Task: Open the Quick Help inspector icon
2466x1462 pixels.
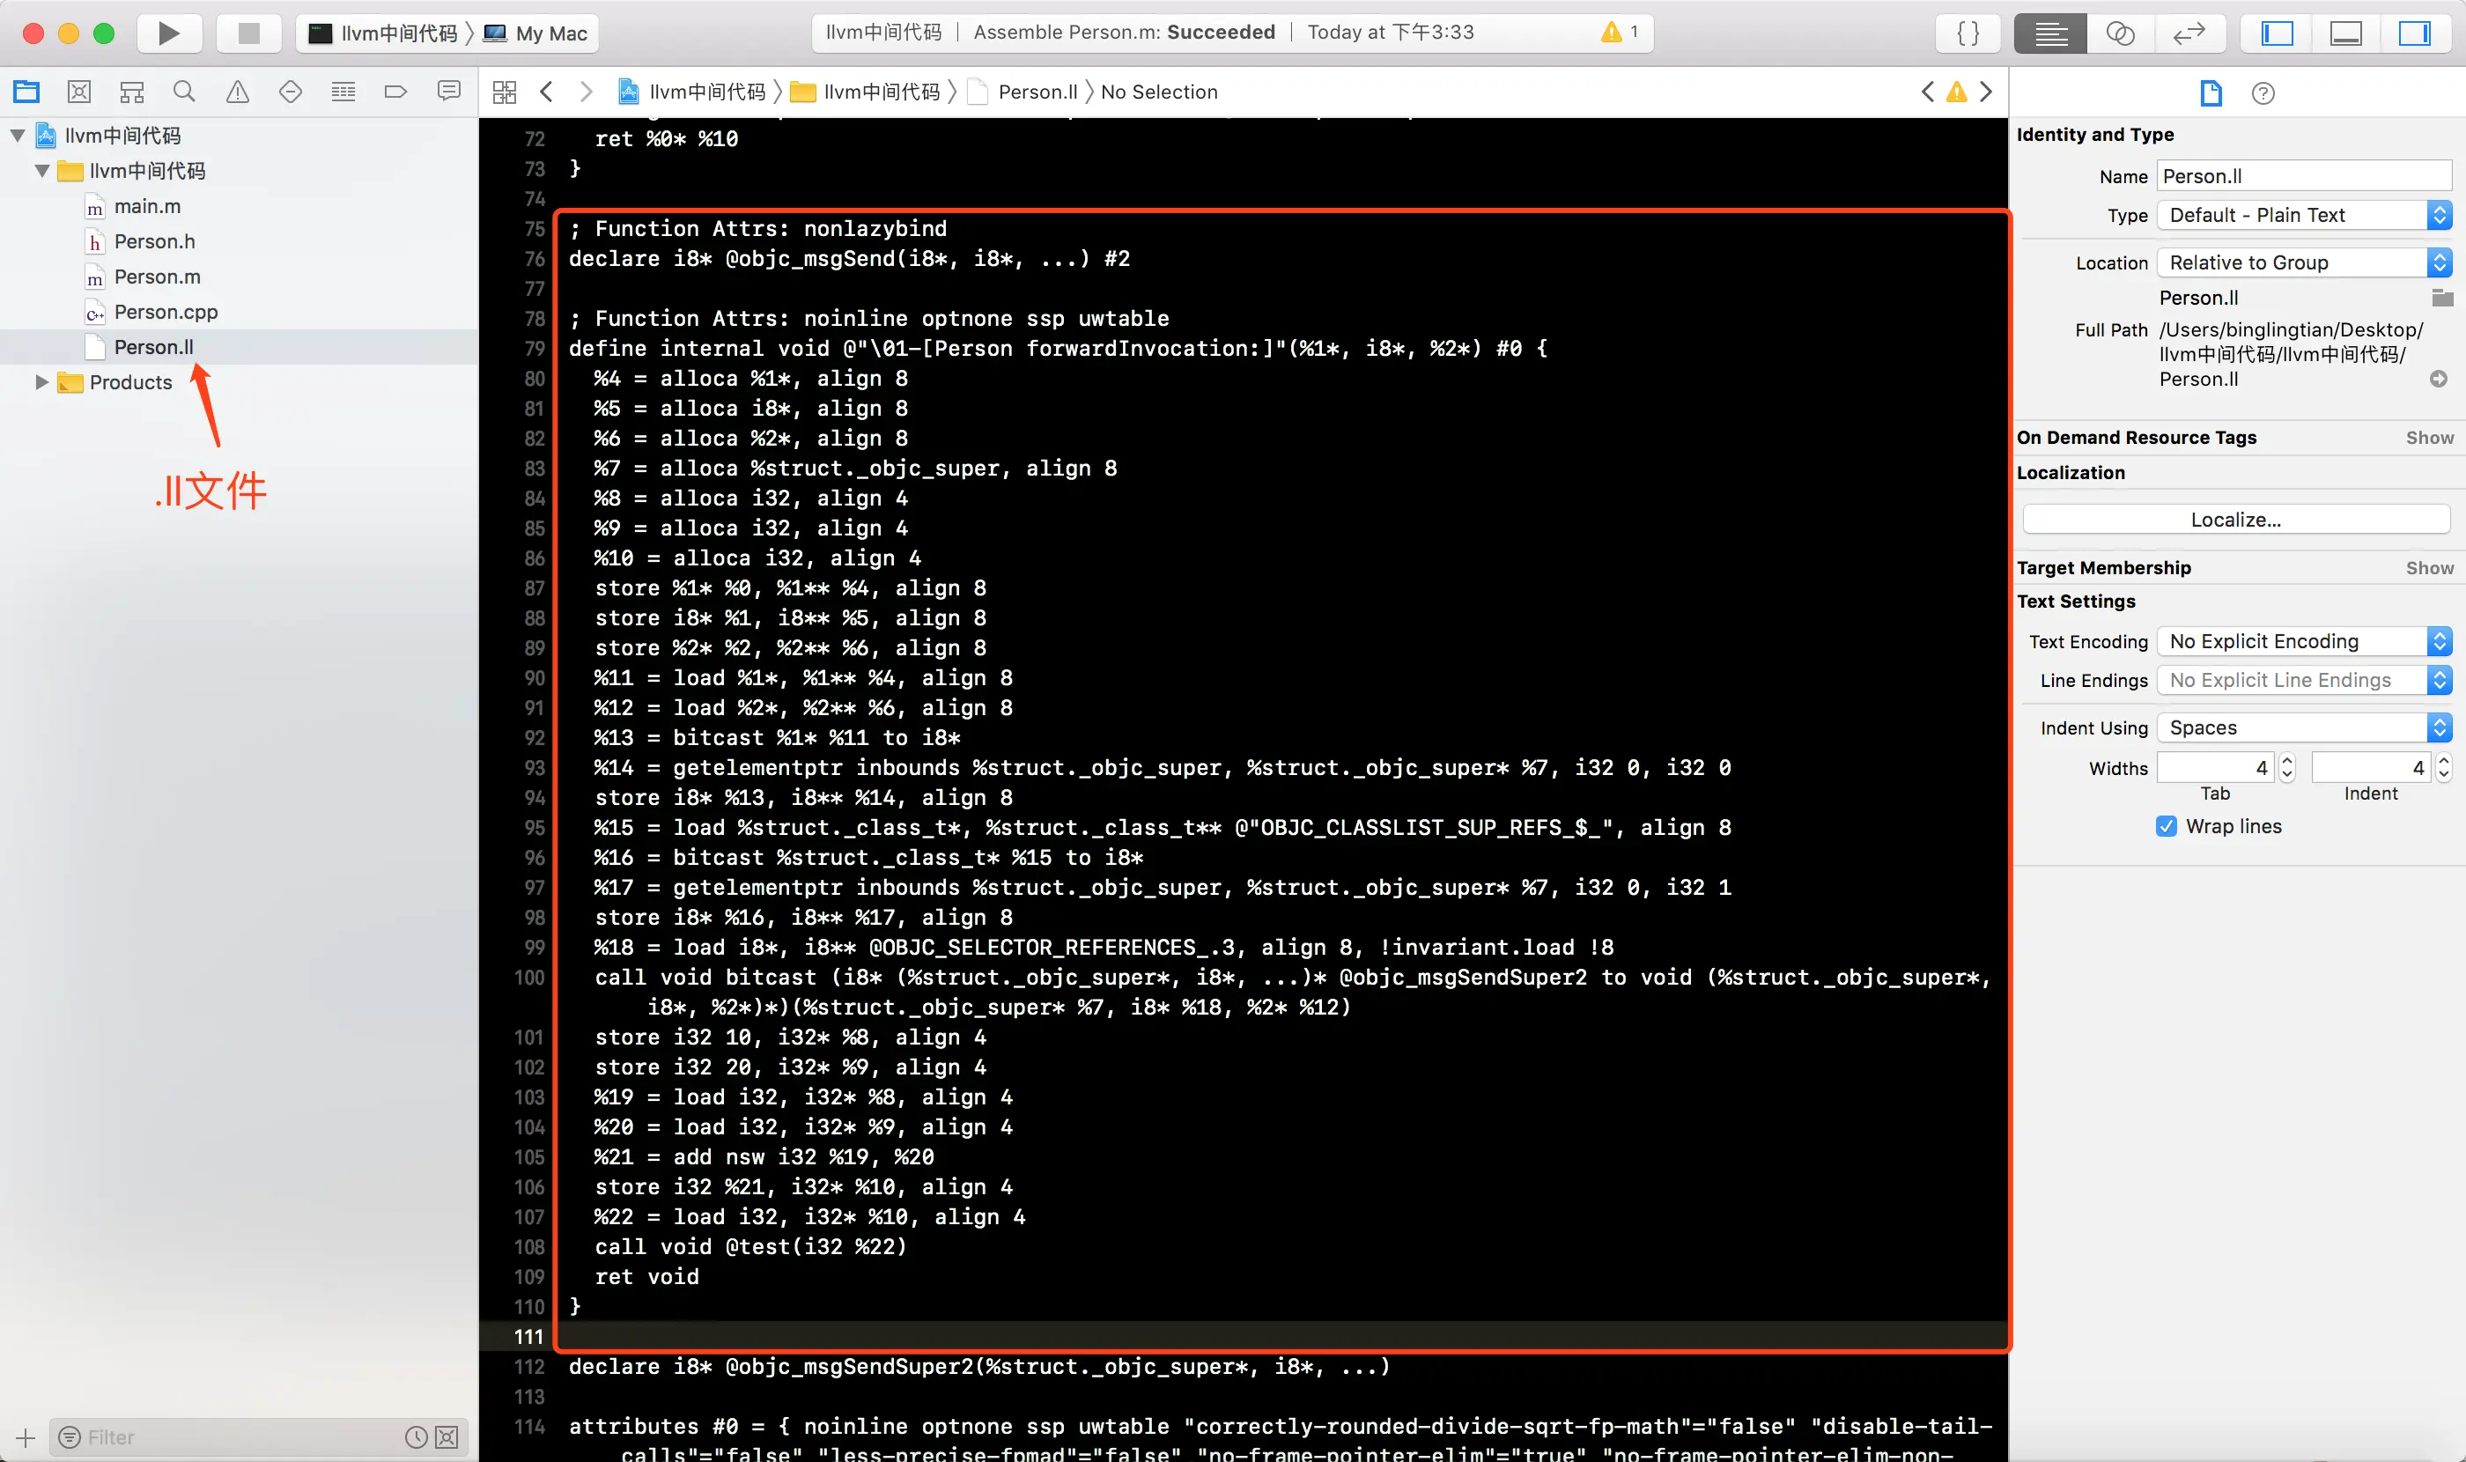Action: [2263, 93]
